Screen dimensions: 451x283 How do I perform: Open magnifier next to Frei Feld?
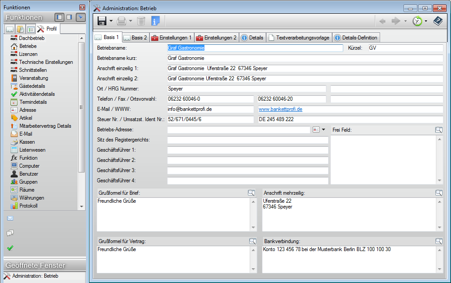click(x=439, y=130)
